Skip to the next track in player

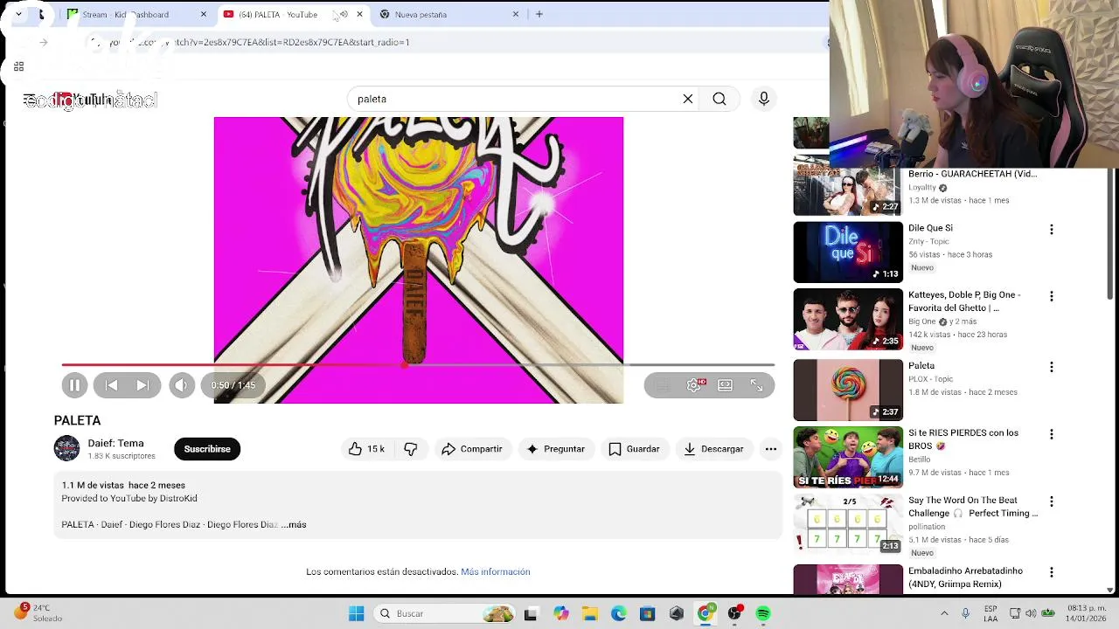click(x=142, y=385)
